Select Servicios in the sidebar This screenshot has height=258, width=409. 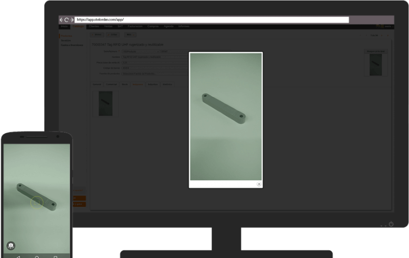point(66,40)
